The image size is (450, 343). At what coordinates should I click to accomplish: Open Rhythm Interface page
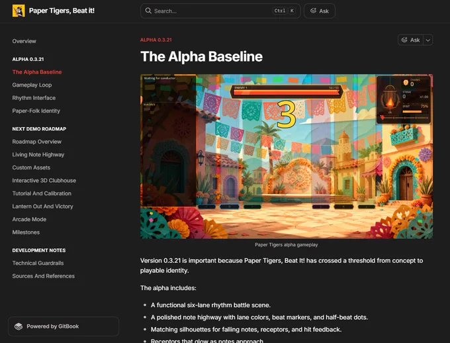click(x=34, y=98)
